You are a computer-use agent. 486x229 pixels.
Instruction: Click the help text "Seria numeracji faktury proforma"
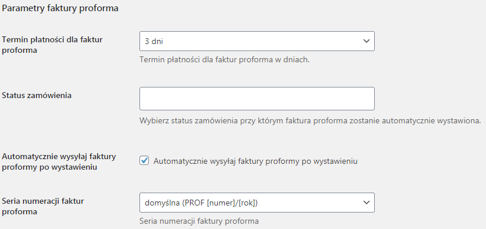click(199, 221)
